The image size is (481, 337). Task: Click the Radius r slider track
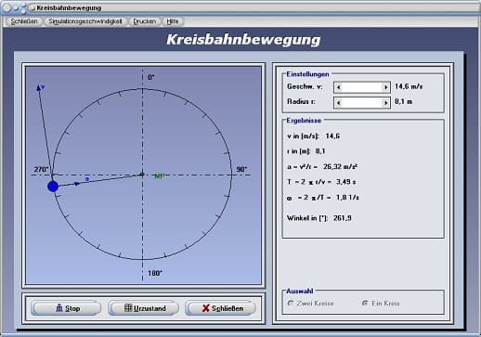(x=362, y=103)
